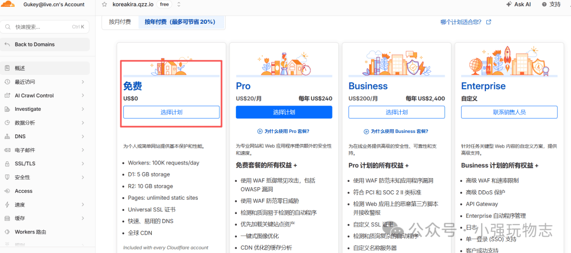Click the 速度 lightning icon
The width and height of the screenshot is (571, 253).
7,205
